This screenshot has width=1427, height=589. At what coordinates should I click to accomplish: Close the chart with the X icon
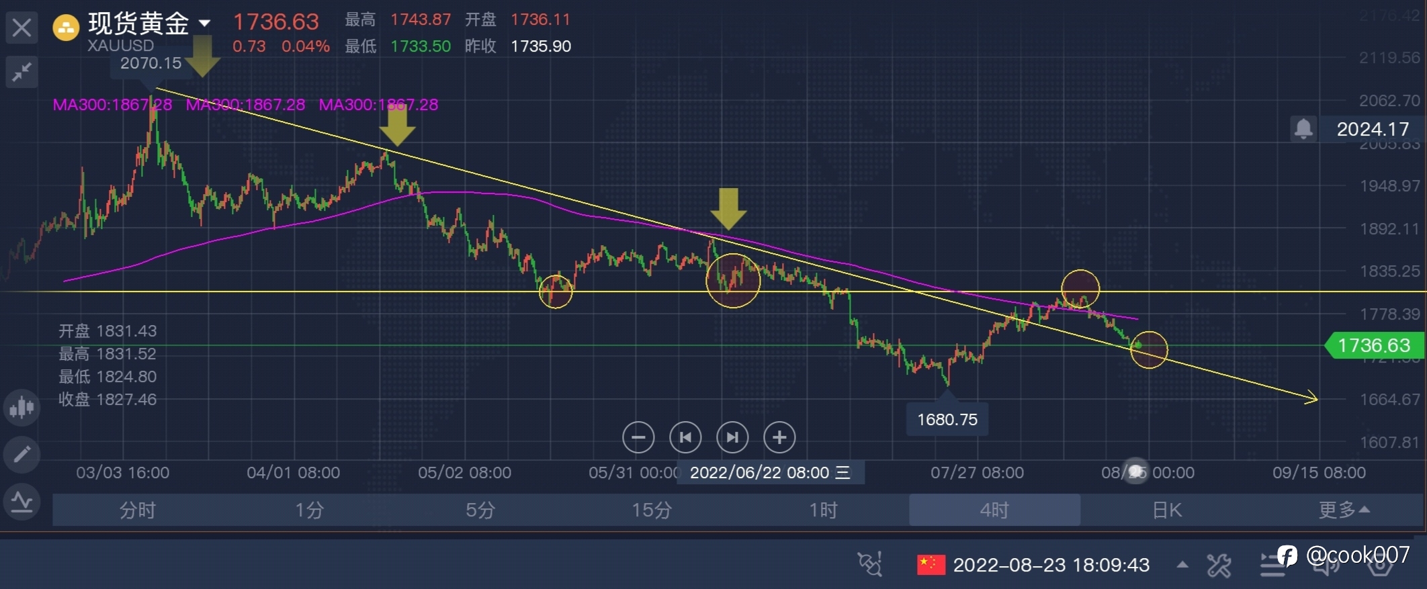point(21,28)
